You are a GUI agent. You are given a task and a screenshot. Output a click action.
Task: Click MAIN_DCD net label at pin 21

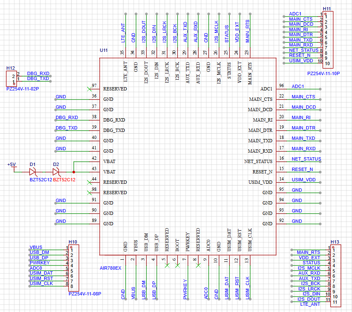[x=304, y=107]
